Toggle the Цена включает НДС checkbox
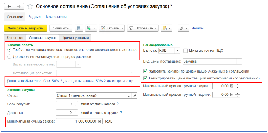 [x=185, y=50]
